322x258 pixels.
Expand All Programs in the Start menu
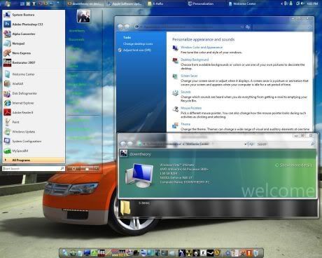click(x=34, y=160)
